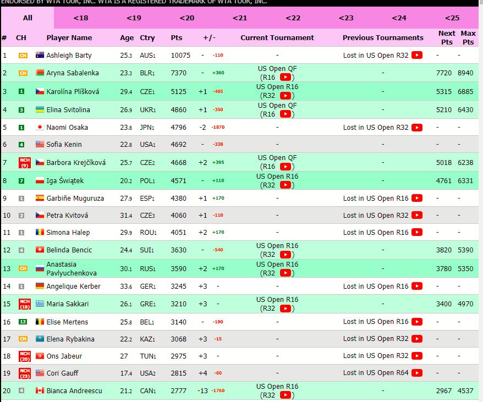Screen dimensions: 483x402
Task: Click player name Simona Halep
Action: click(68, 232)
